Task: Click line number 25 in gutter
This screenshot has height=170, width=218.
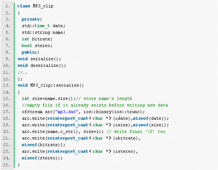Action: click(x=7, y=165)
